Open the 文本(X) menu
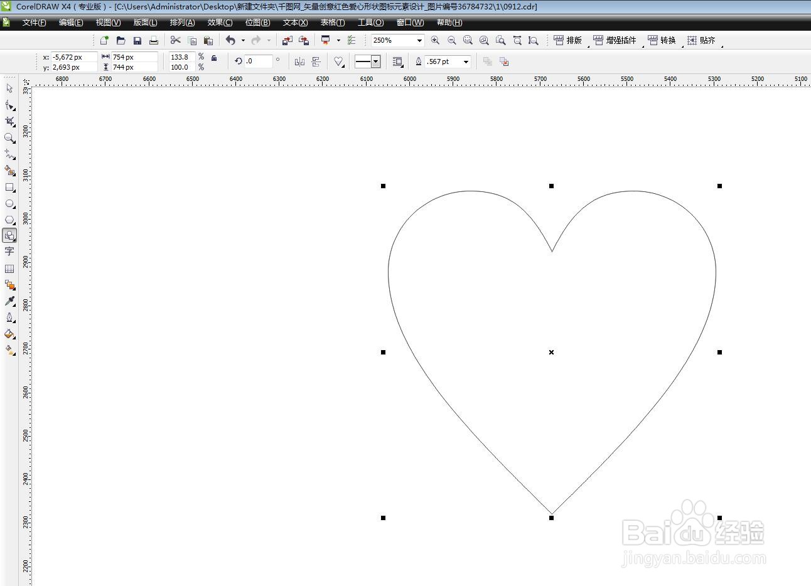The height and width of the screenshot is (586, 811). [x=295, y=23]
